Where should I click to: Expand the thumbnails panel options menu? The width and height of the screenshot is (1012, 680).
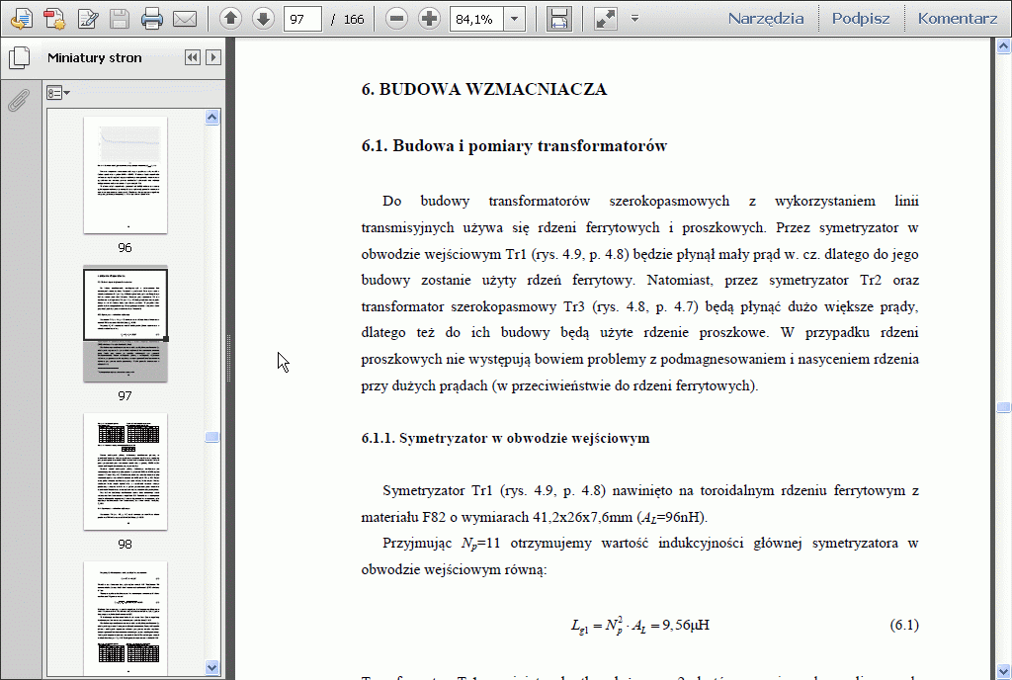[x=58, y=93]
